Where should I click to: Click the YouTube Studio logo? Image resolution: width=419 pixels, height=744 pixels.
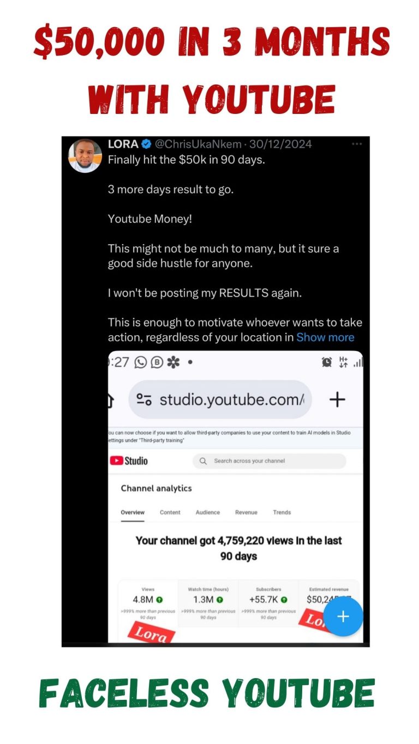point(129,461)
